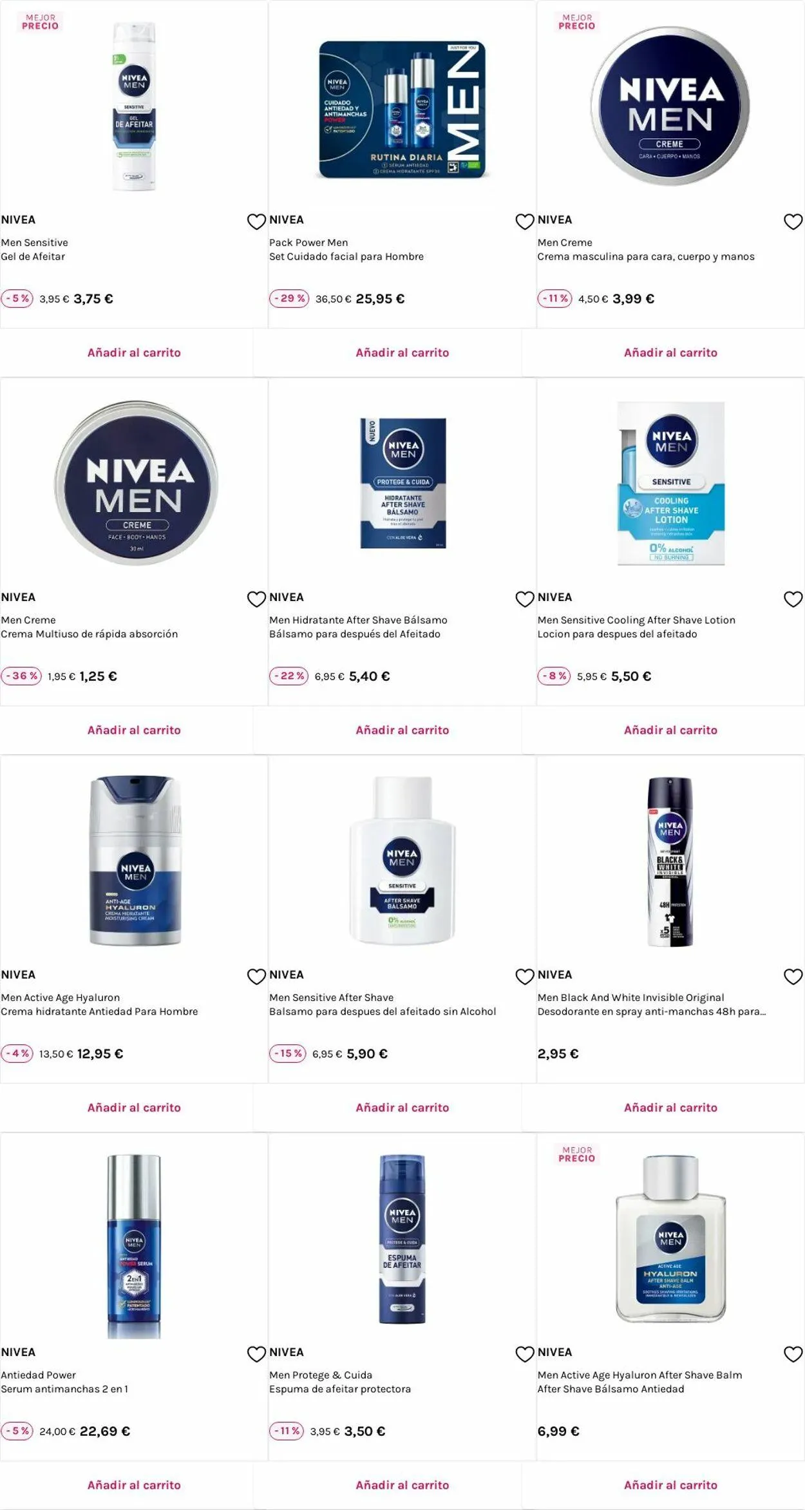The height and width of the screenshot is (1510, 805).
Task: Favorite Men Black And White deodorant heart
Action: coord(793,977)
